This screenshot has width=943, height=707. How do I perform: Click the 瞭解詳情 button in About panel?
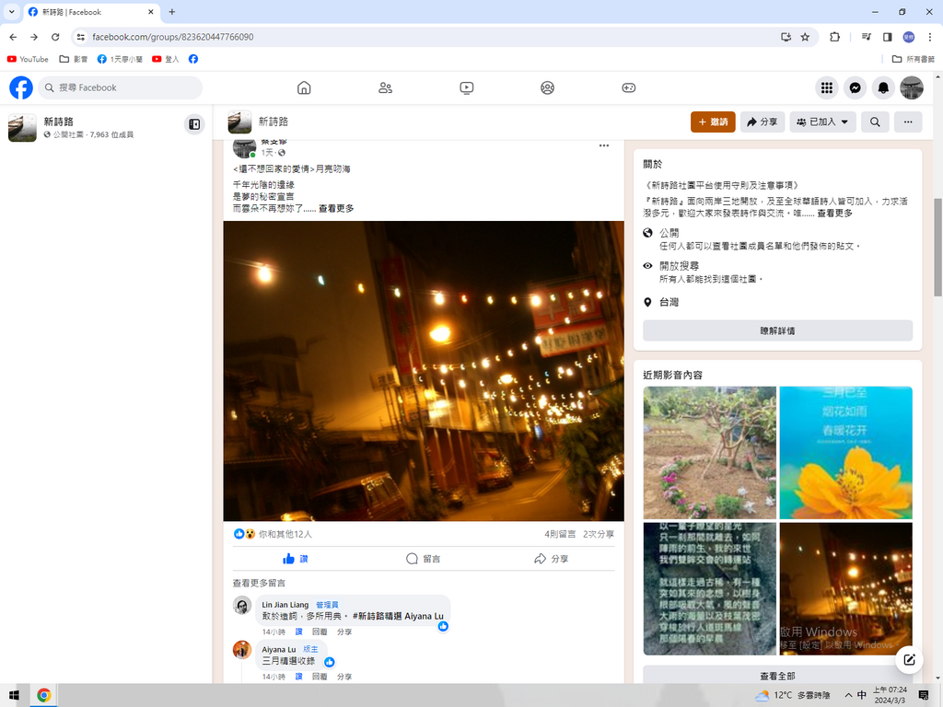click(777, 330)
